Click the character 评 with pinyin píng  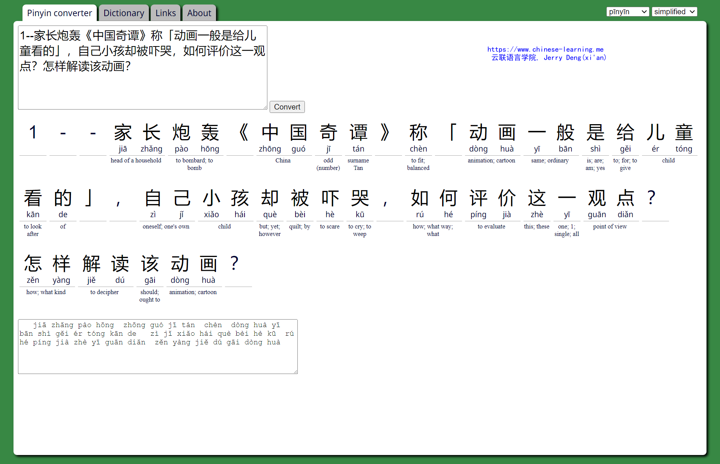coord(478,198)
